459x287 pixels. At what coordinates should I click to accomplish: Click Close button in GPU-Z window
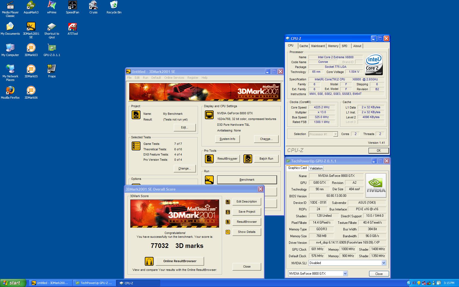click(x=379, y=274)
